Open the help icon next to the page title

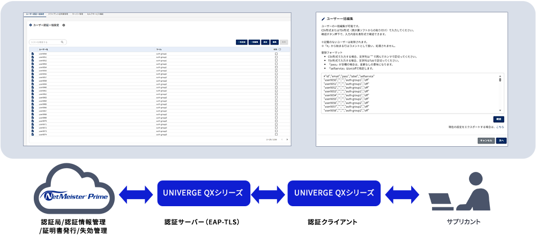pyautogui.click(x=64, y=25)
